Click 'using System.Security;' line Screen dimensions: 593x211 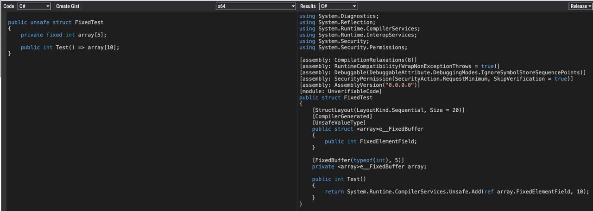tap(334, 41)
